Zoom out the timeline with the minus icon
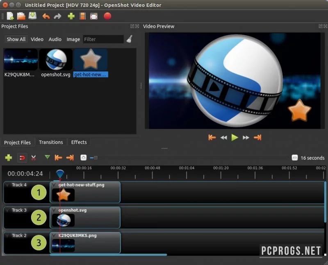 point(295,158)
